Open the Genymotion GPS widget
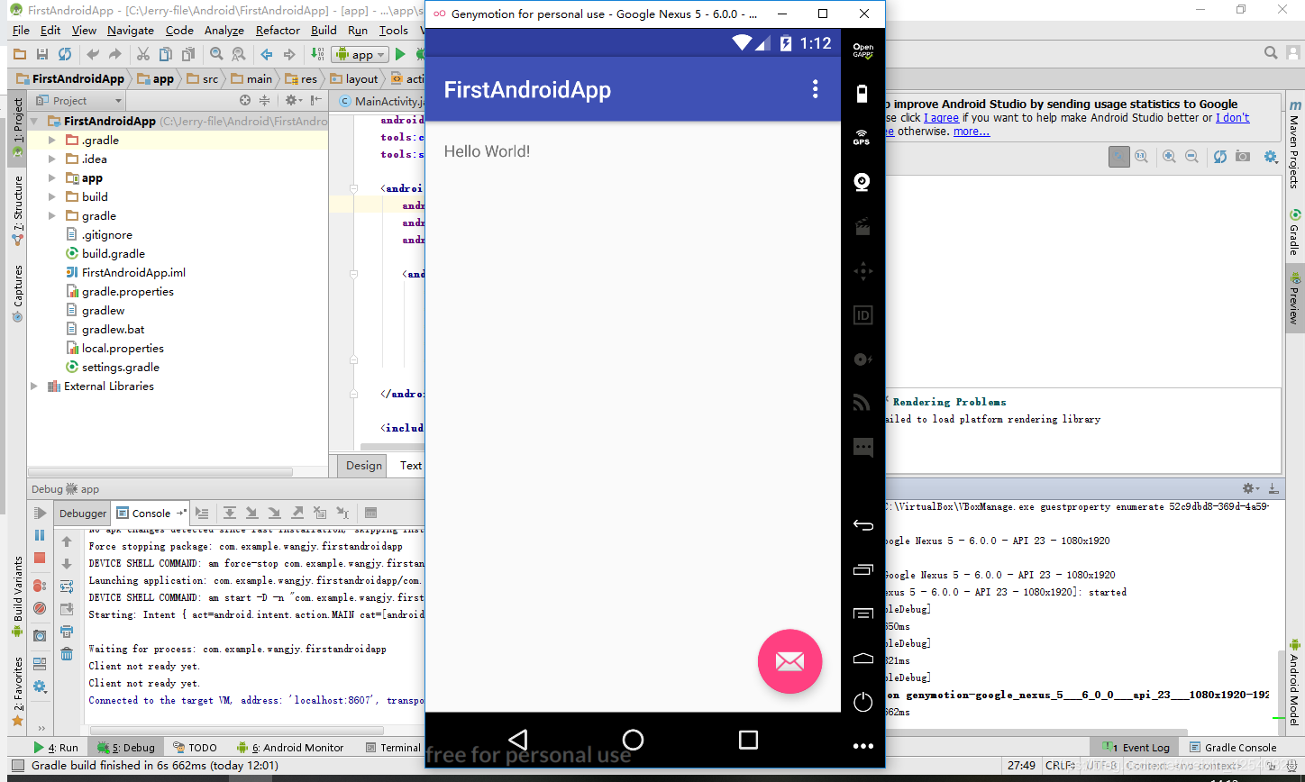 coord(862,137)
